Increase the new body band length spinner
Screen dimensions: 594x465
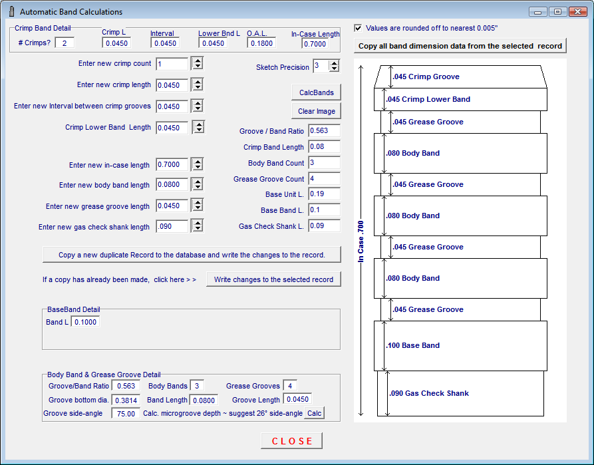[x=198, y=181]
